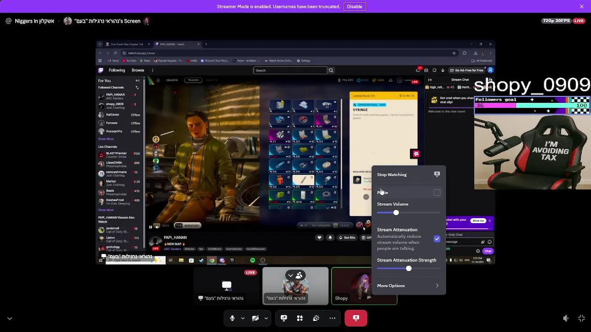The image size is (591, 332).
Task: Exit full screen mode
Action: click(x=581, y=318)
